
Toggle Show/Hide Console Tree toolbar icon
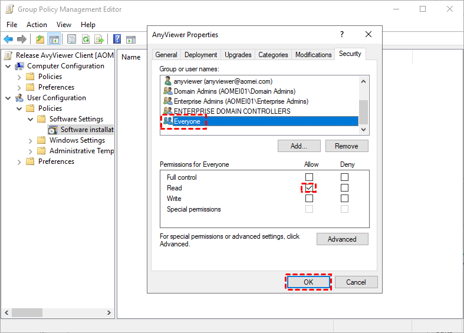54,39
